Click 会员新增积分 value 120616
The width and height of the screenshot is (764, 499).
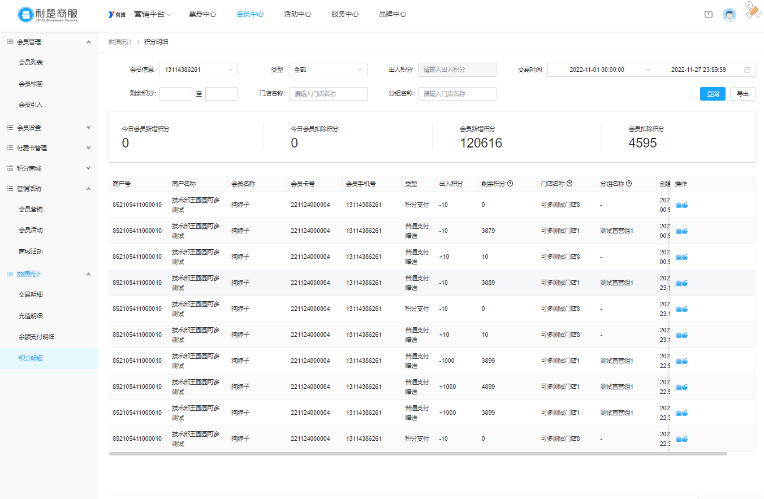coord(481,143)
